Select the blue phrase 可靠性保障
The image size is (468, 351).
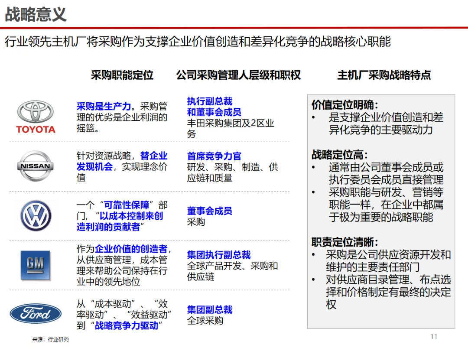click(x=127, y=205)
